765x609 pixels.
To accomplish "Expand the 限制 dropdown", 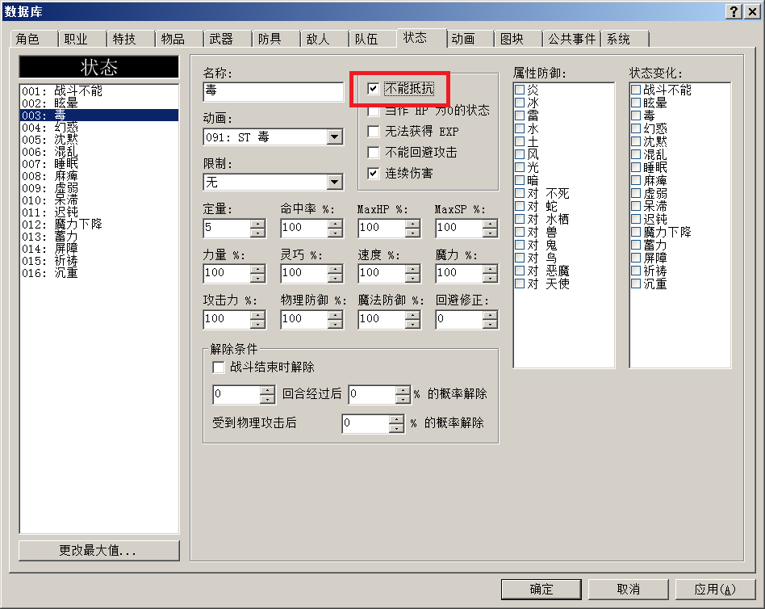I will pos(335,183).
